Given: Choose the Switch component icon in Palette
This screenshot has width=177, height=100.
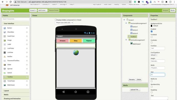Looking at the screenshot, I should tap(5, 73).
